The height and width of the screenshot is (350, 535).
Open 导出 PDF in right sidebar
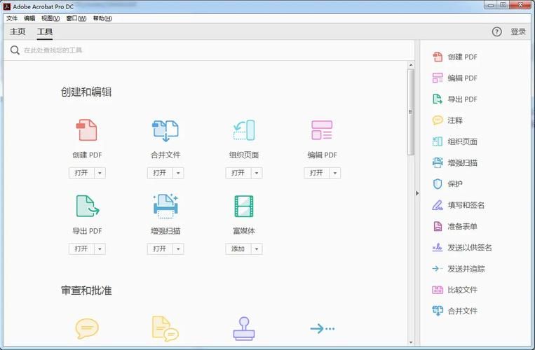tap(455, 99)
